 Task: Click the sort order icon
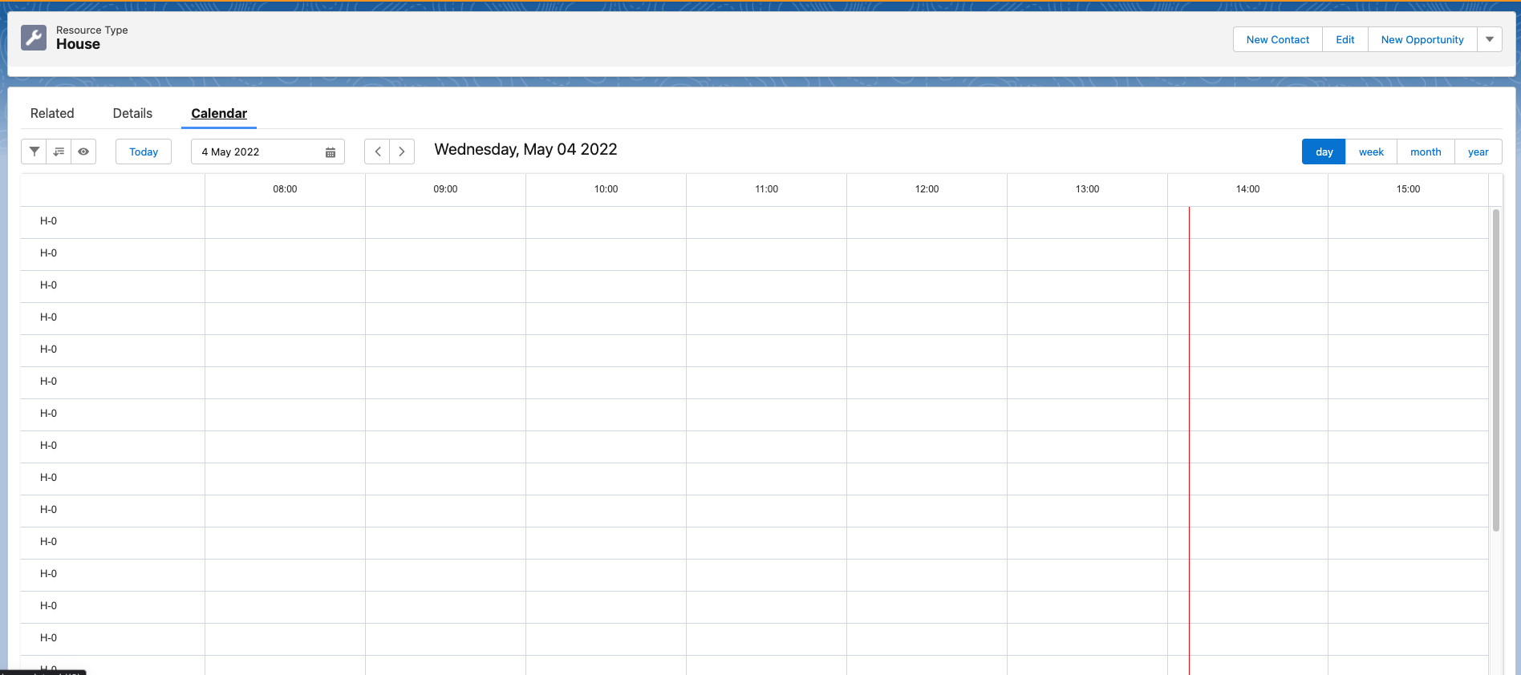click(59, 152)
